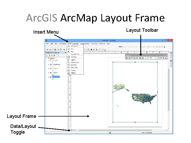
Task: Open Table Of Contents Options icon
Action: (x=58, y=55)
